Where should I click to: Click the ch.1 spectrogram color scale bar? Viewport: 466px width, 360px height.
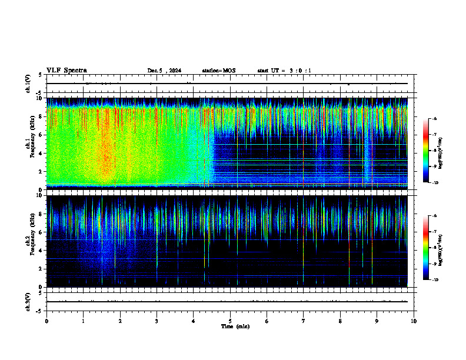[x=425, y=151]
